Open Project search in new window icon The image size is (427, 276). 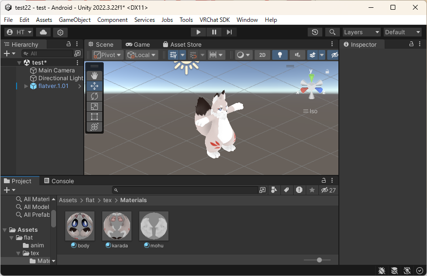(262, 190)
